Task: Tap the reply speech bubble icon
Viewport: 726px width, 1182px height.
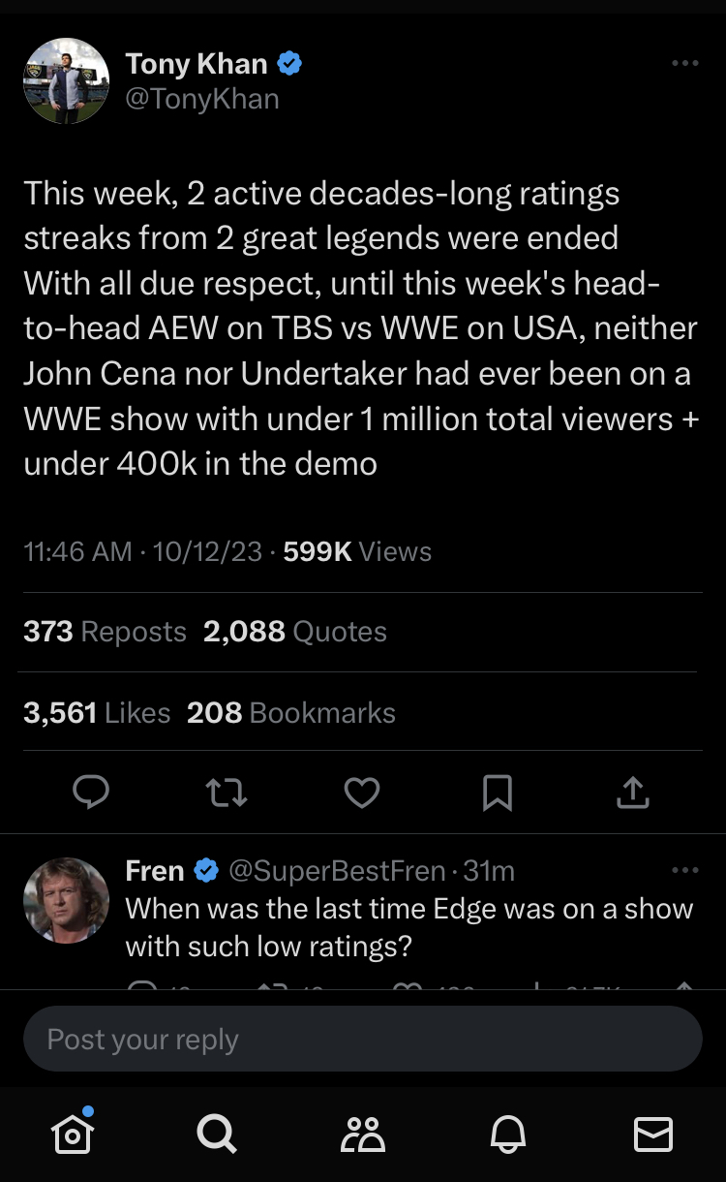Action: click(x=91, y=793)
